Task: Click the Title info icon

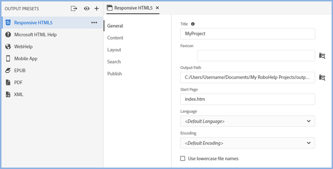Action: [192, 24]
